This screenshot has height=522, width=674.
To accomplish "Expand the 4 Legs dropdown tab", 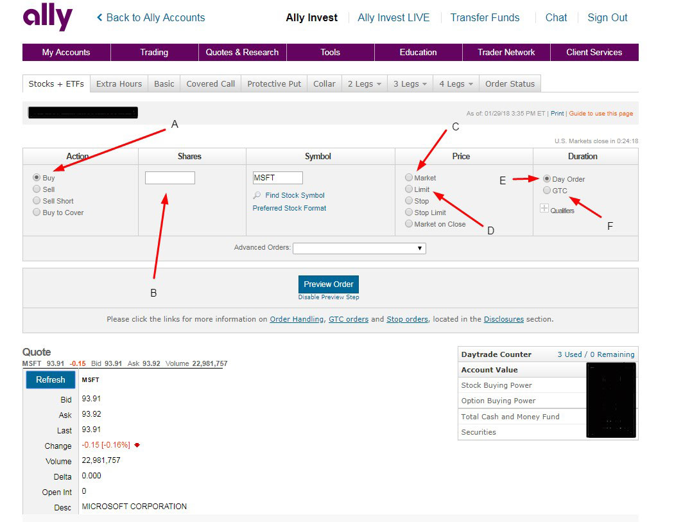I will (x=456, y=83).
